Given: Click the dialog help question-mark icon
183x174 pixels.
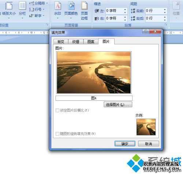Looking at the screenshot, I should click(x=146, y=32).
